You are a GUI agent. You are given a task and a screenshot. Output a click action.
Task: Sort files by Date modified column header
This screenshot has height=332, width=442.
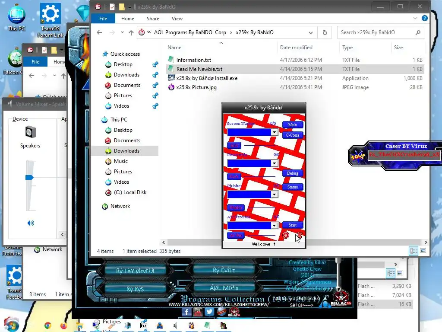(x=296, y=48)
